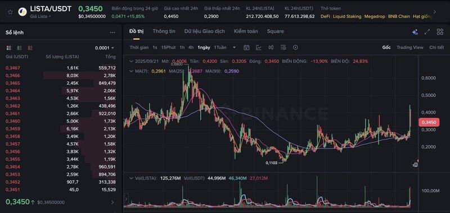Image resolution: width=450 pixels, height=213 pixels.
Task: Select the 4h time interval
Action: point(191,48)
